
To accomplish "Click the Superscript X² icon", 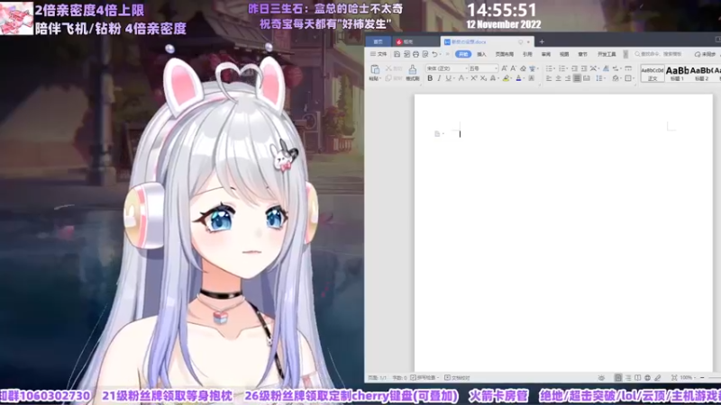I will [x=474, y=78].
